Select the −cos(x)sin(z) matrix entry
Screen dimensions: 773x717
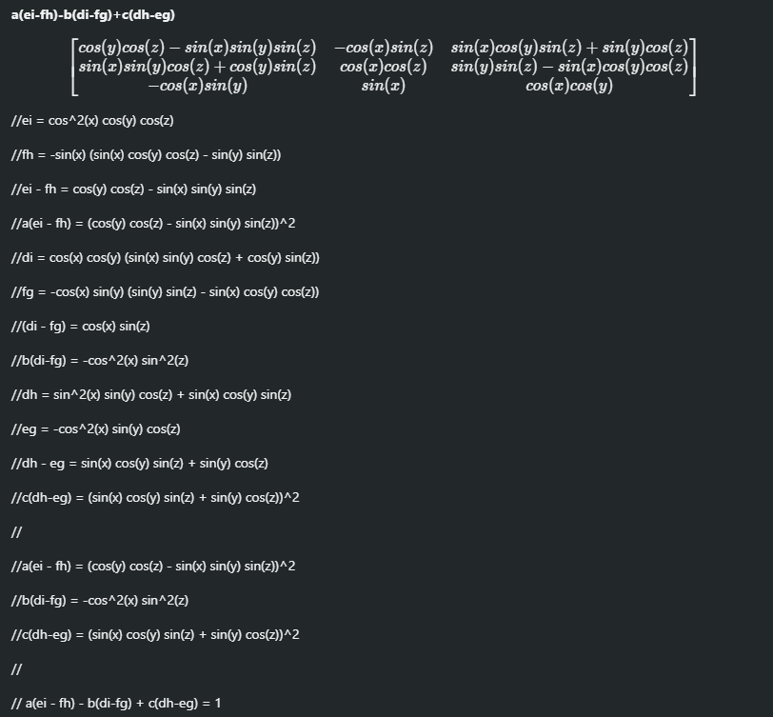384,47
